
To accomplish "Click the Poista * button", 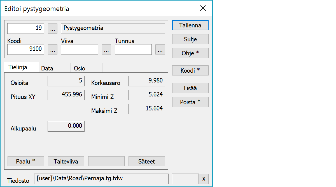I will (190, 102).
